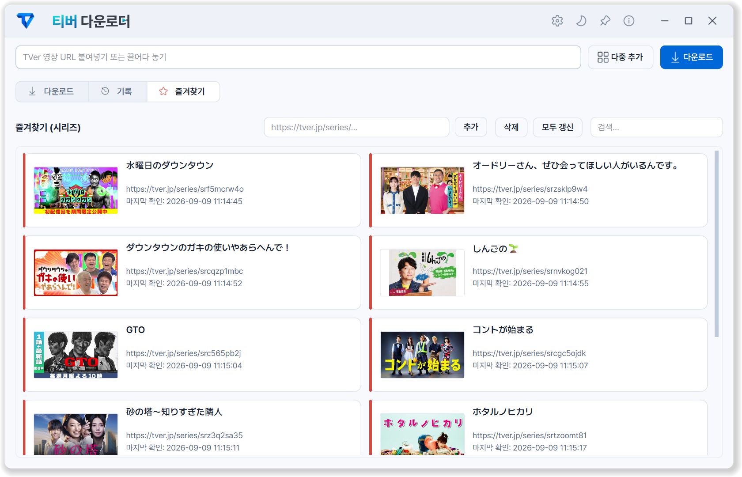Click the 마지막 확인 time 11:14:52
The height and width of the screenshot is (477, 742).
click(184, 284)
